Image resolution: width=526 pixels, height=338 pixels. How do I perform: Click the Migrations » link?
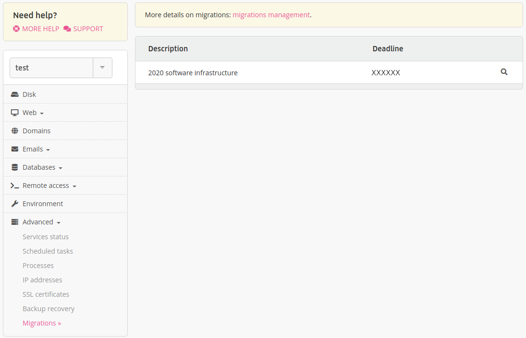(42, 323)
